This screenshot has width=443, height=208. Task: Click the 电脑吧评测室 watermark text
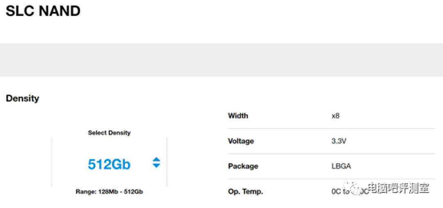(x=398, y=189)
